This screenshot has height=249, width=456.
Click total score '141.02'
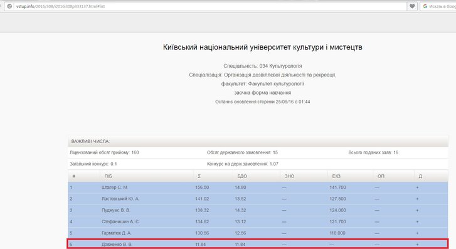pyautogui.click(x=202, y=199)
